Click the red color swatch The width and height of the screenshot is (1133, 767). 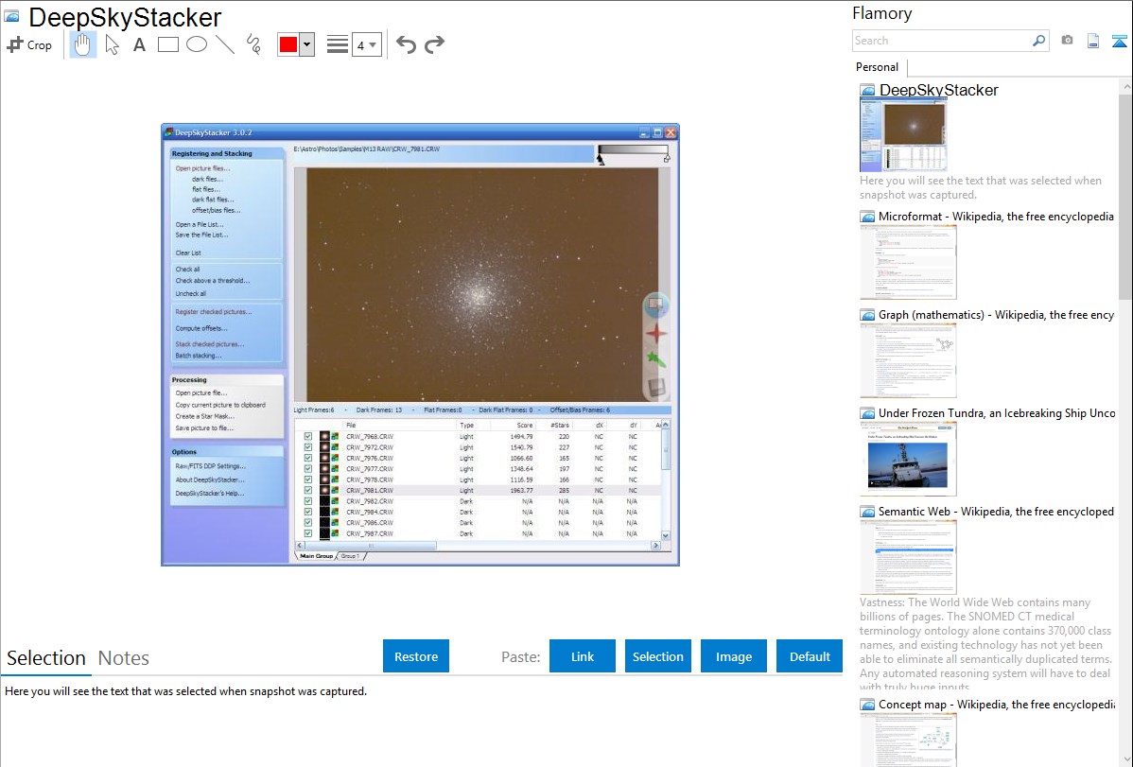pyautogui.click(x=288, y=44)
